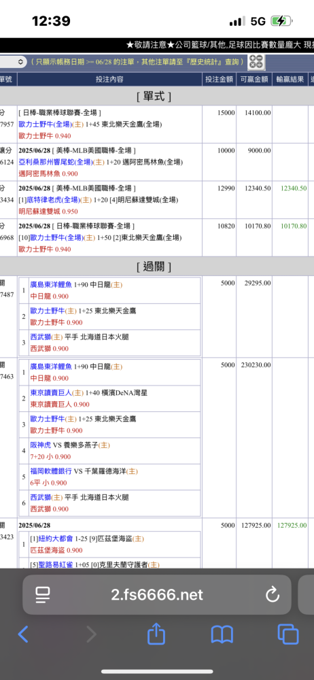The width and height of the screenshot is (314, 680).
Task: Click 匹茲堡海盜 0.900 pick
Action: 56,550
